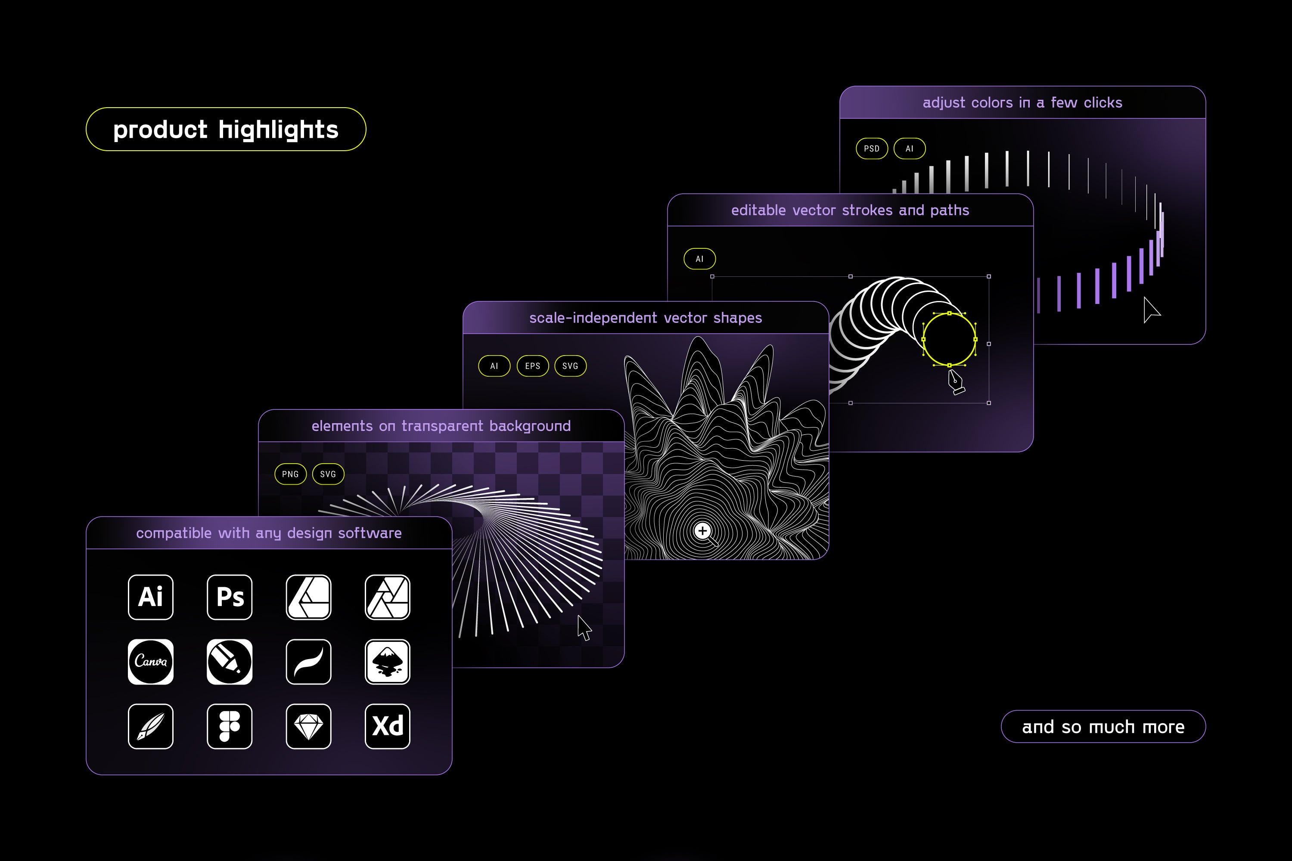The image size is (1292, 861).
Task: Click the Photoshop Ps icon
Action: click(x=230, y=597)
